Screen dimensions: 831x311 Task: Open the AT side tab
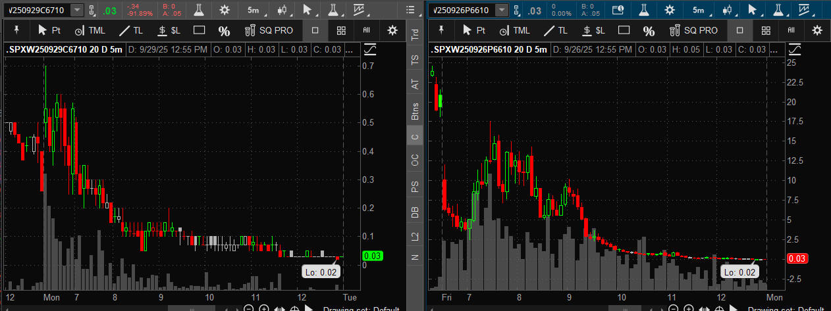coord(415,84)
